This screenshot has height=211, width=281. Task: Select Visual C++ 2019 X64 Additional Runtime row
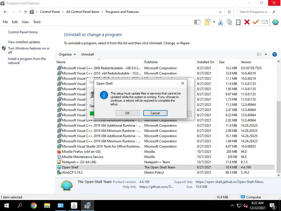click(165, 126)
